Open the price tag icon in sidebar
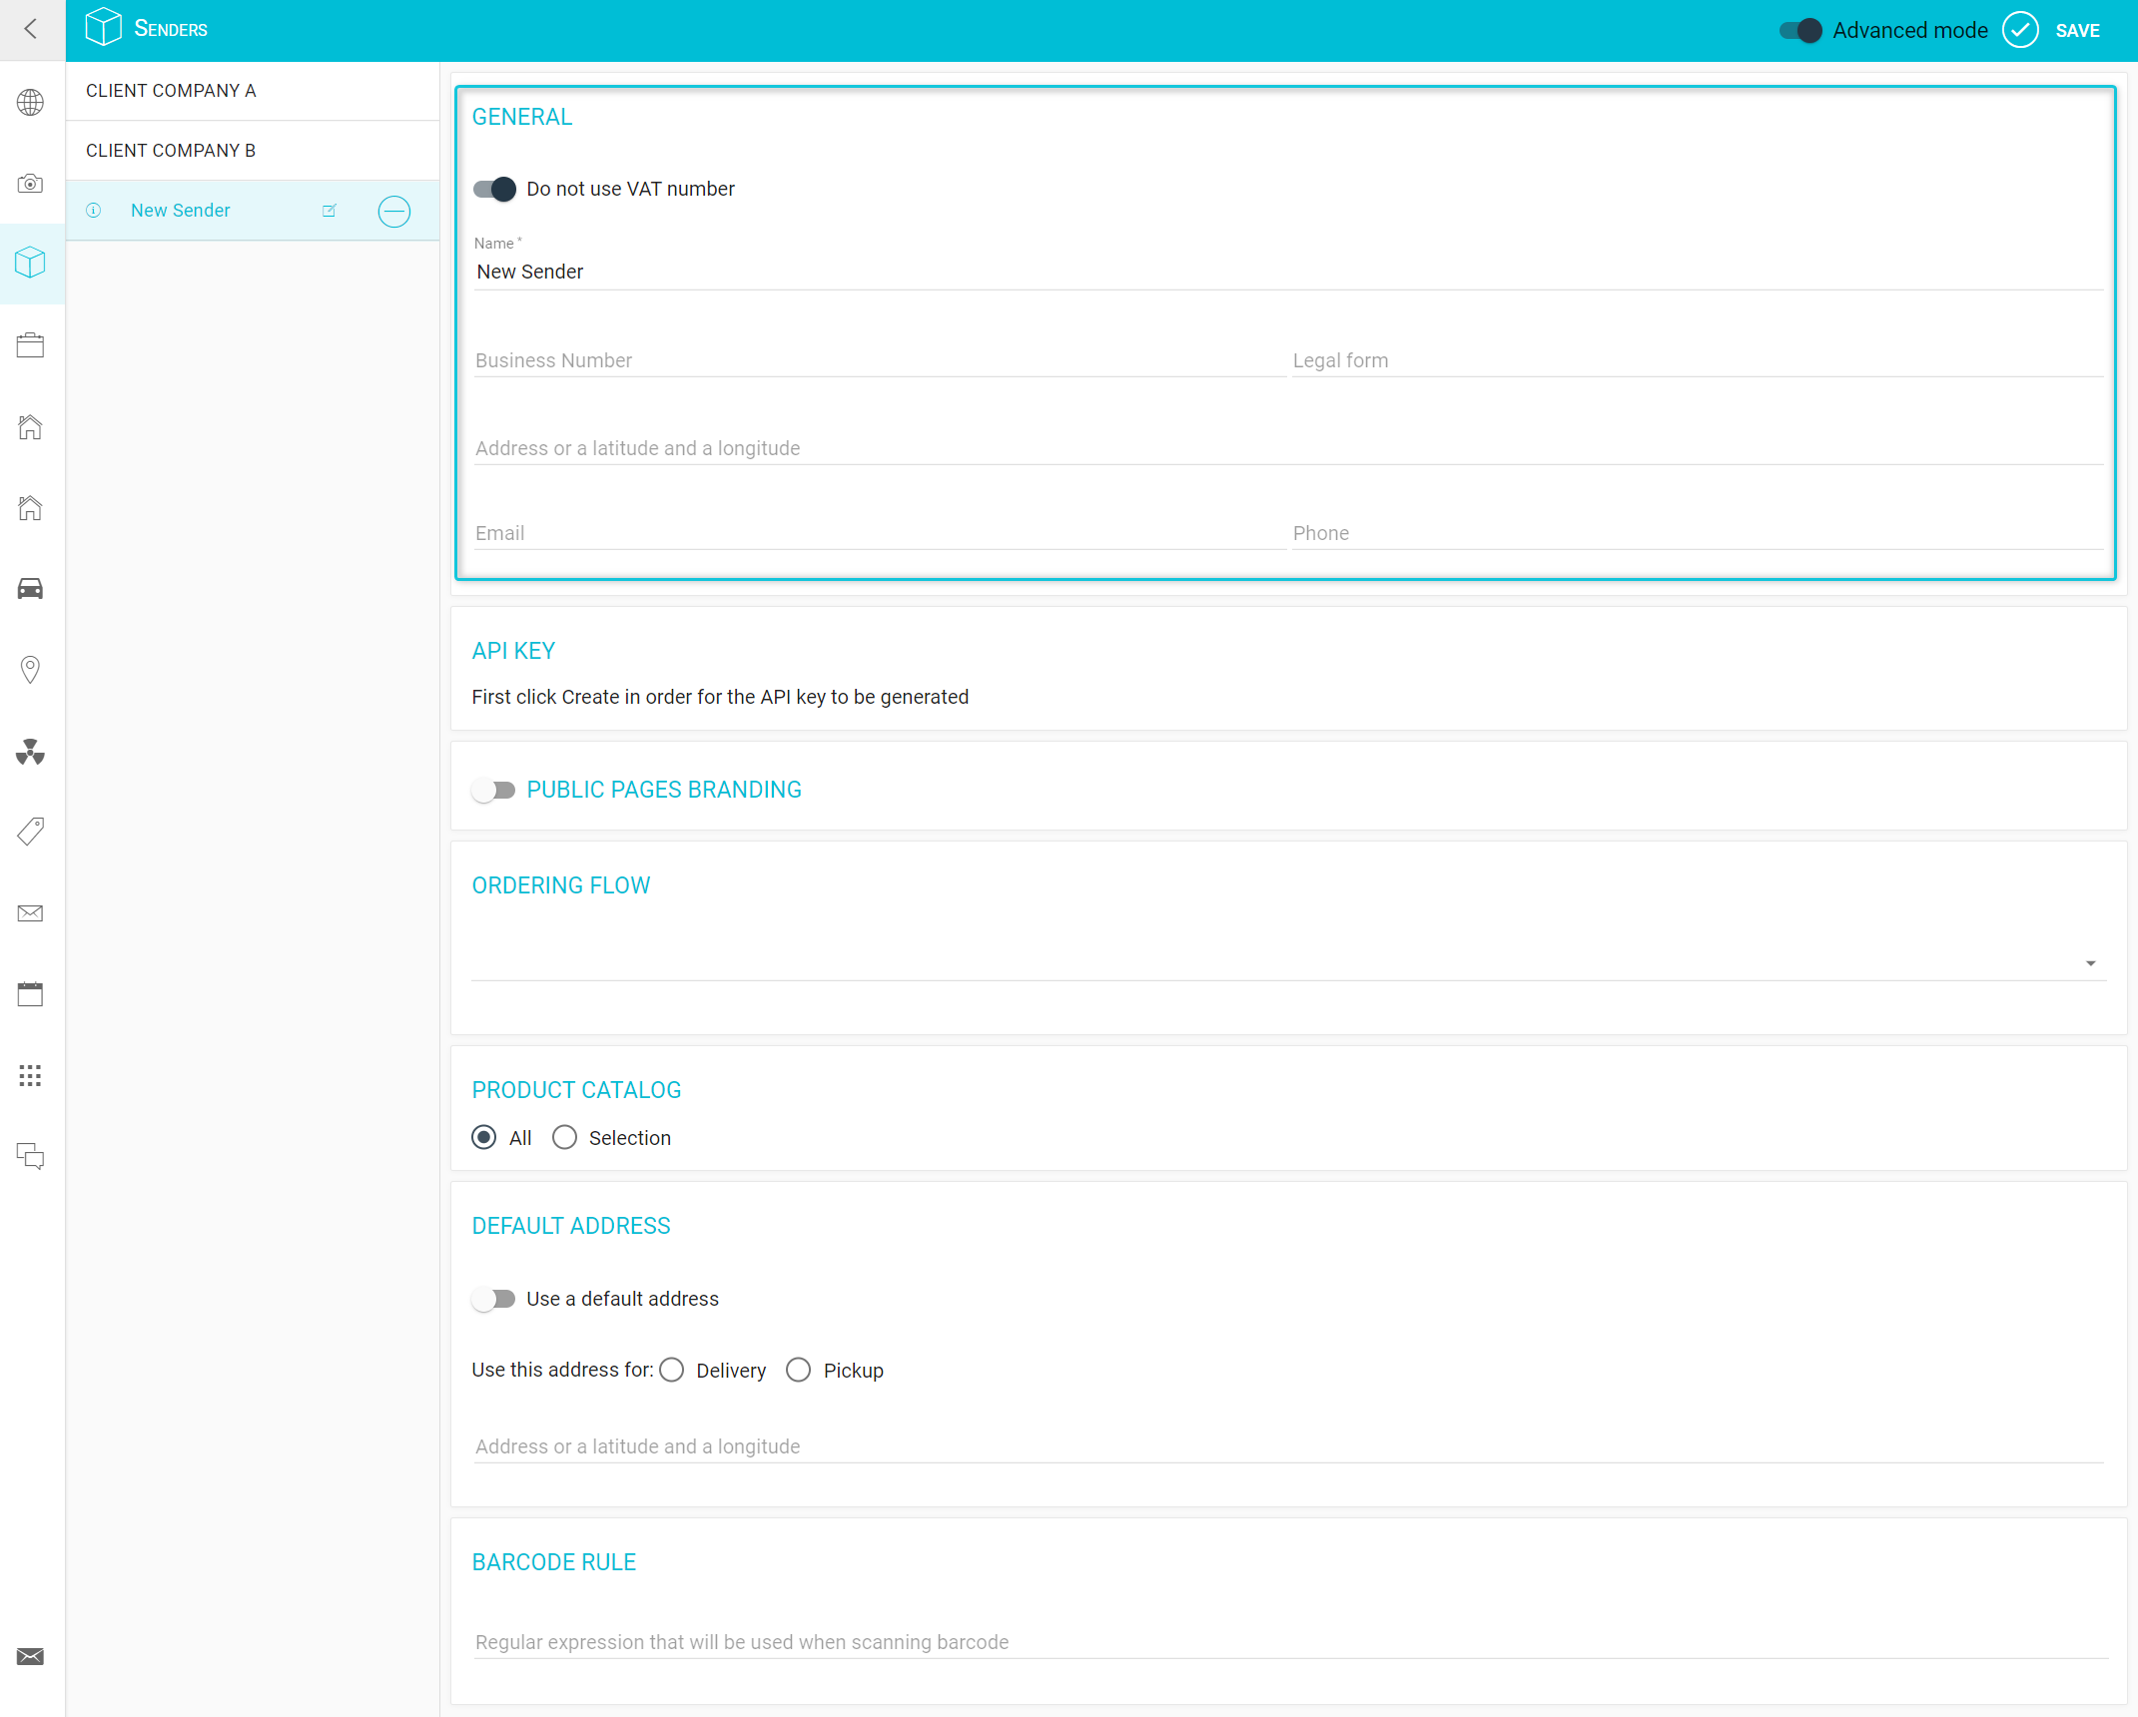Image resolution: width=2138 pixels, height=1717 pixels. [31, 832]
